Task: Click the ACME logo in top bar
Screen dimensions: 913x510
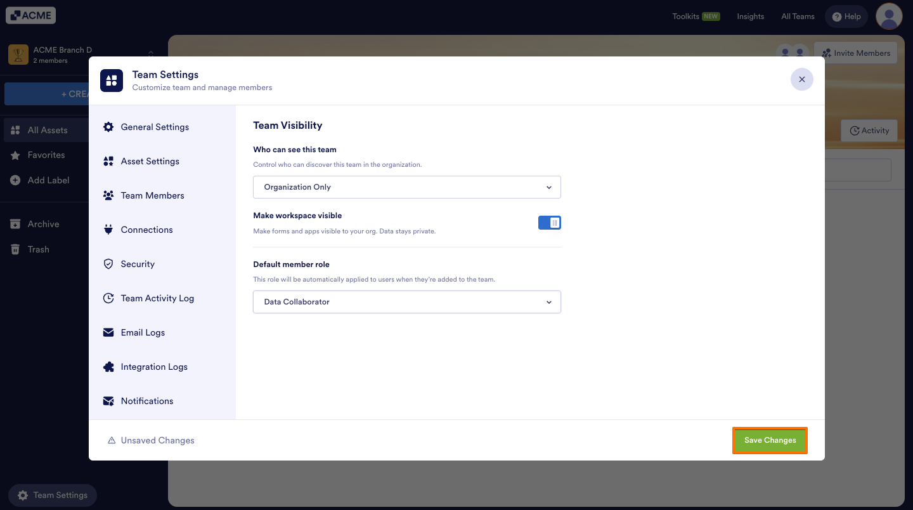Action: (31, 15)
